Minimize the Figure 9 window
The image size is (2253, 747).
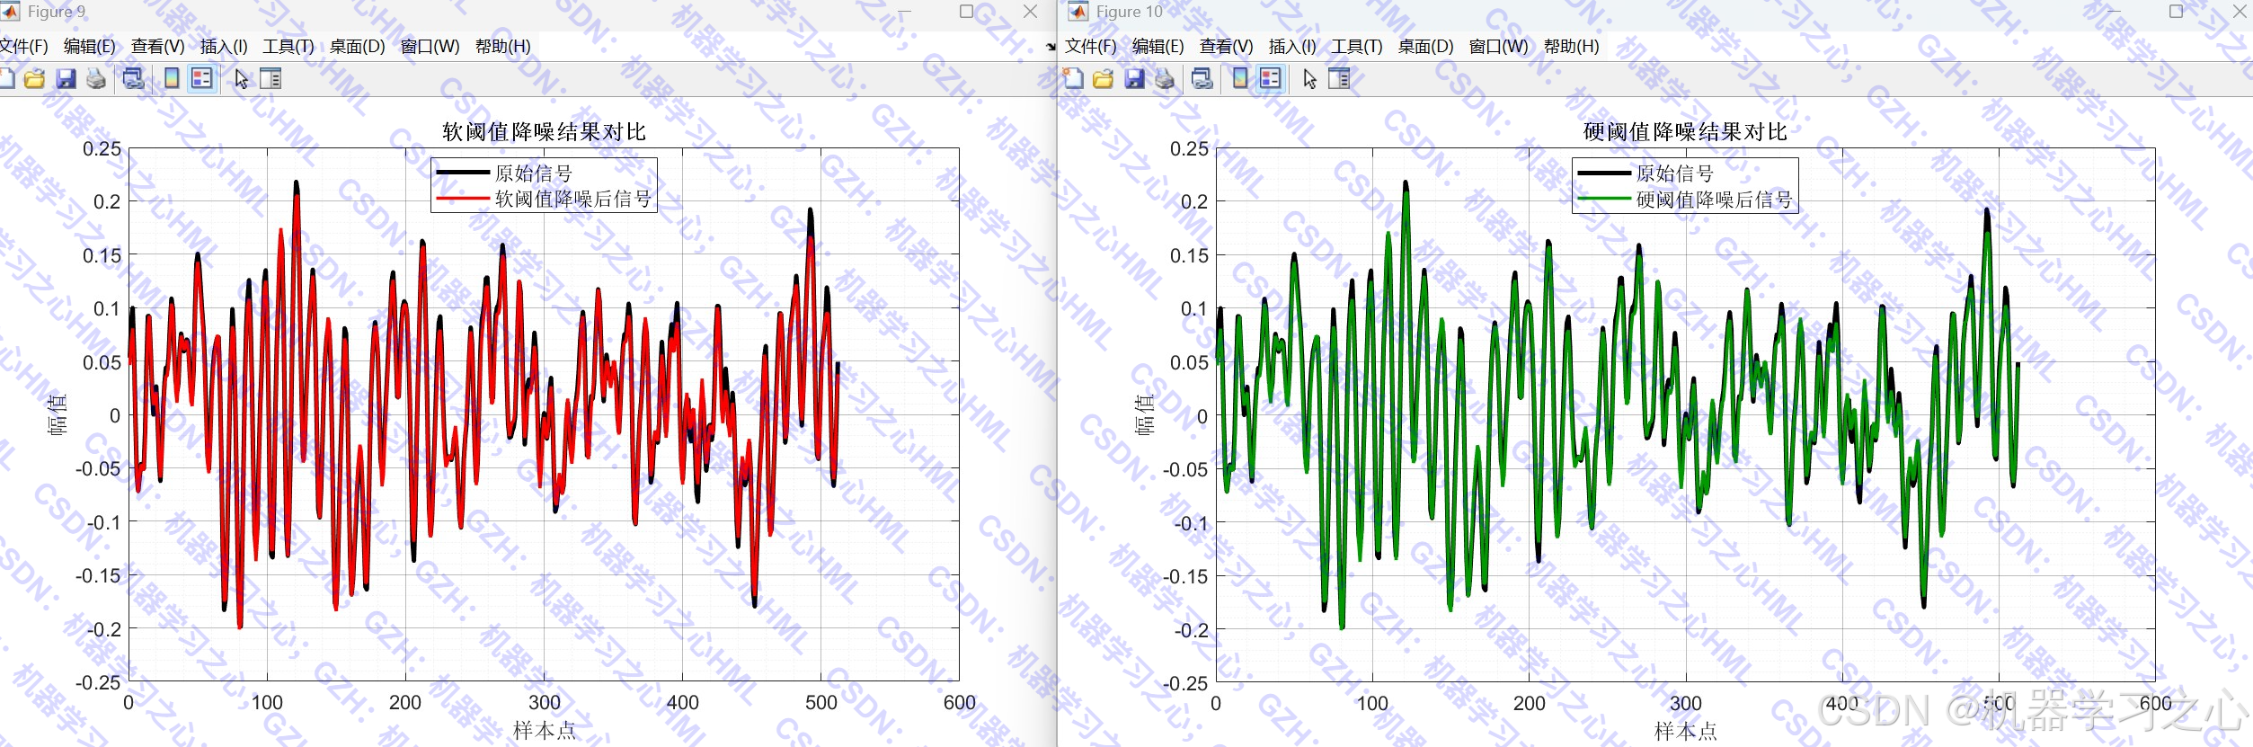pos(904,12)
